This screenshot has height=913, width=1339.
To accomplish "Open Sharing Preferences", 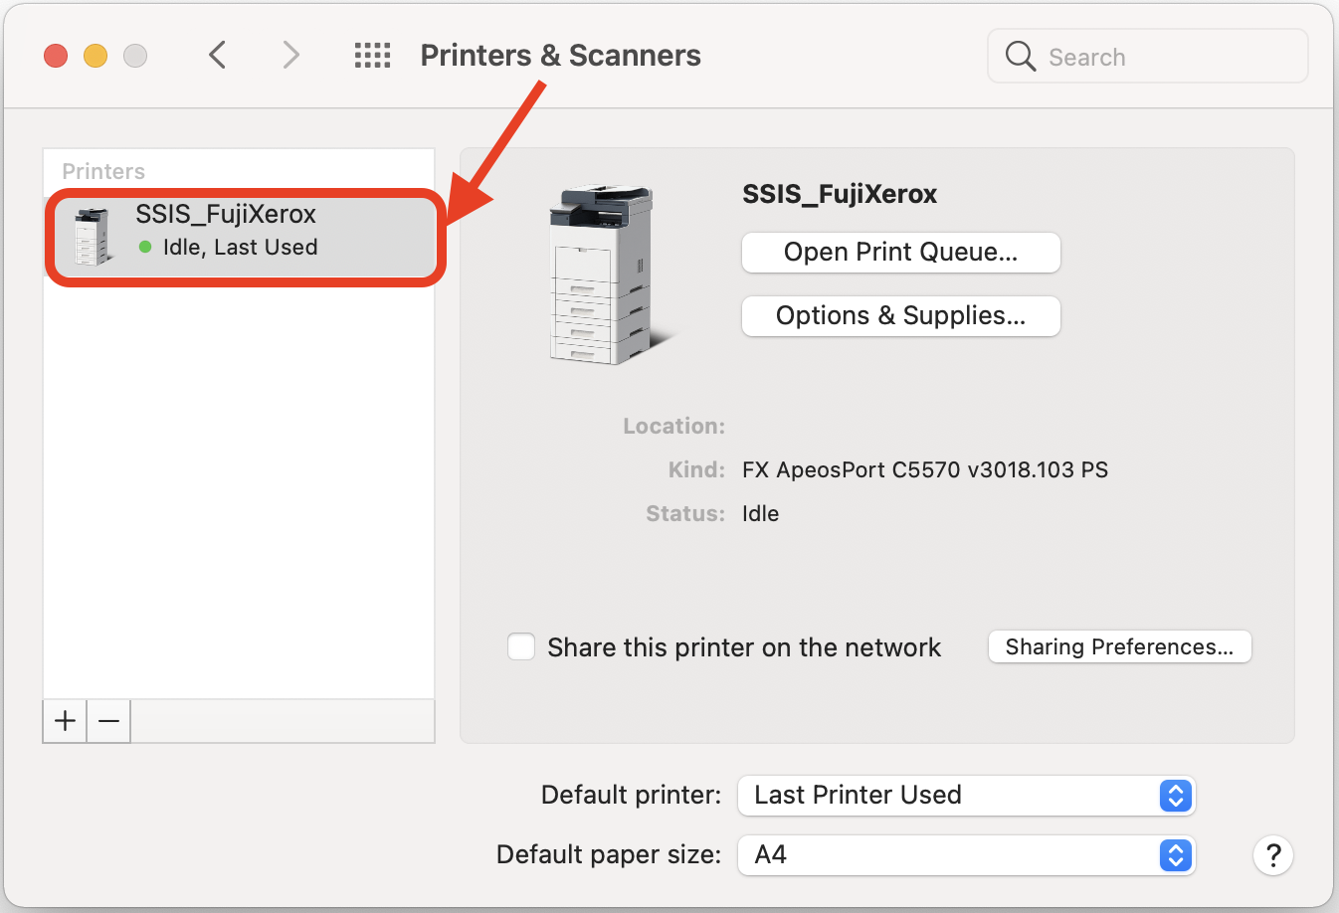I will pos(1119,646).
